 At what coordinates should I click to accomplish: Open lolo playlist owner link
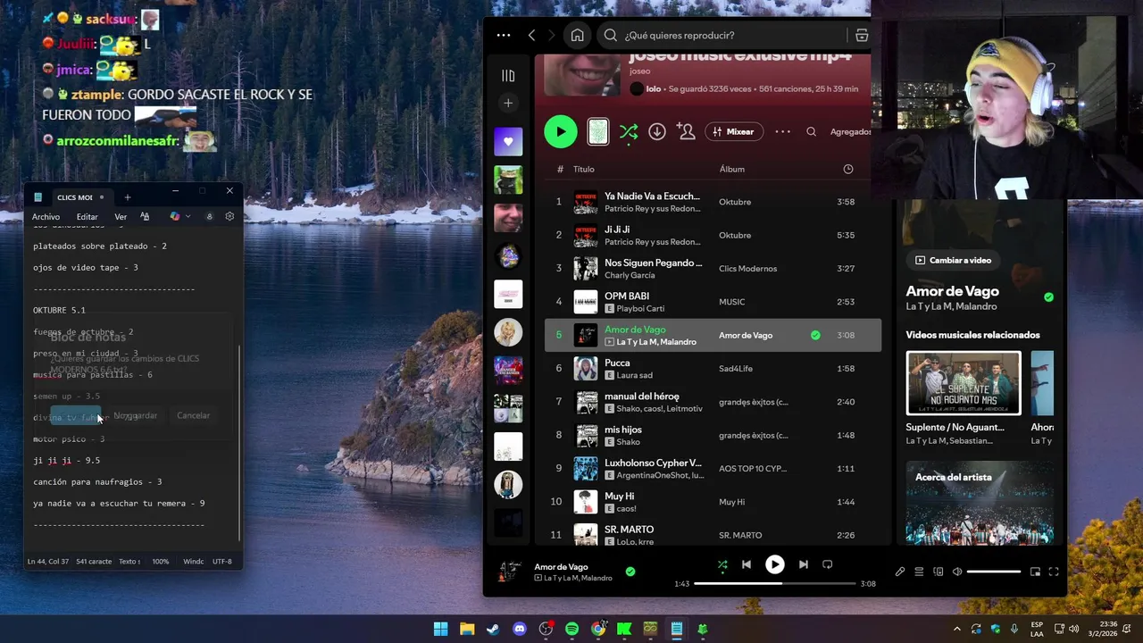tap(654, 89)
